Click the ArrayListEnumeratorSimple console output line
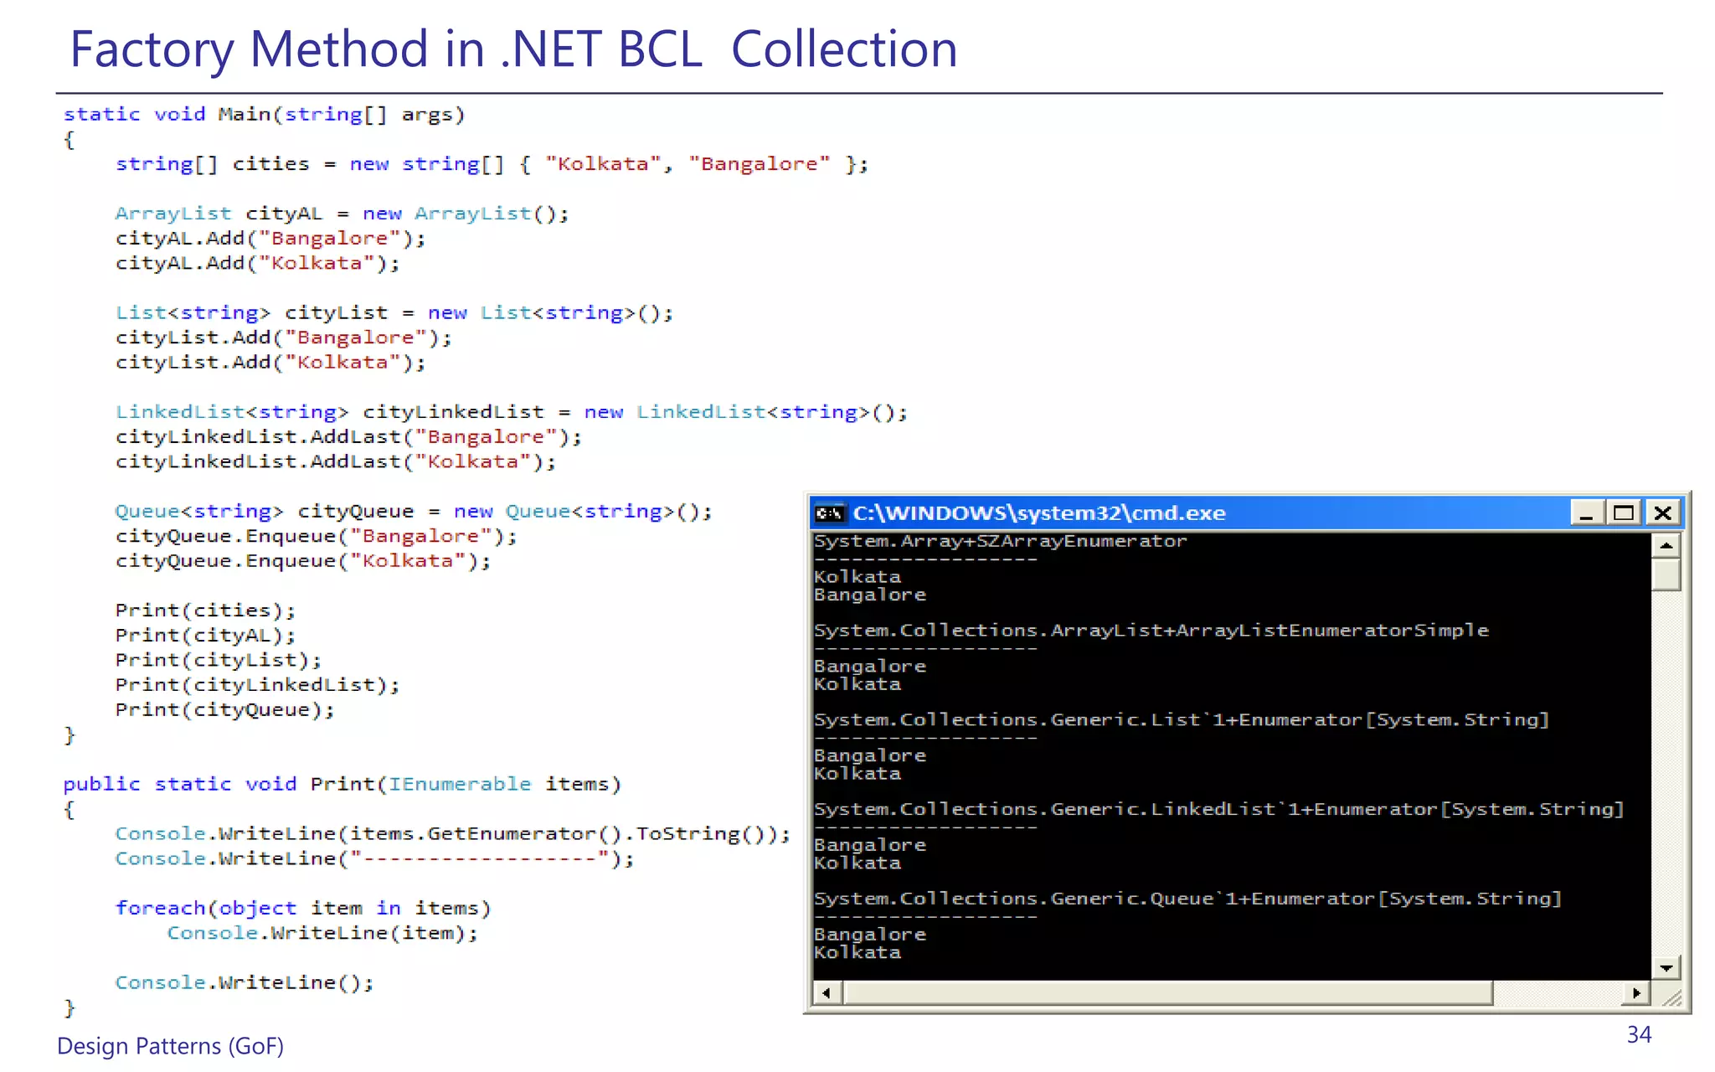This screenshot has height=1072, width=1715. (x=1151, y=631)
